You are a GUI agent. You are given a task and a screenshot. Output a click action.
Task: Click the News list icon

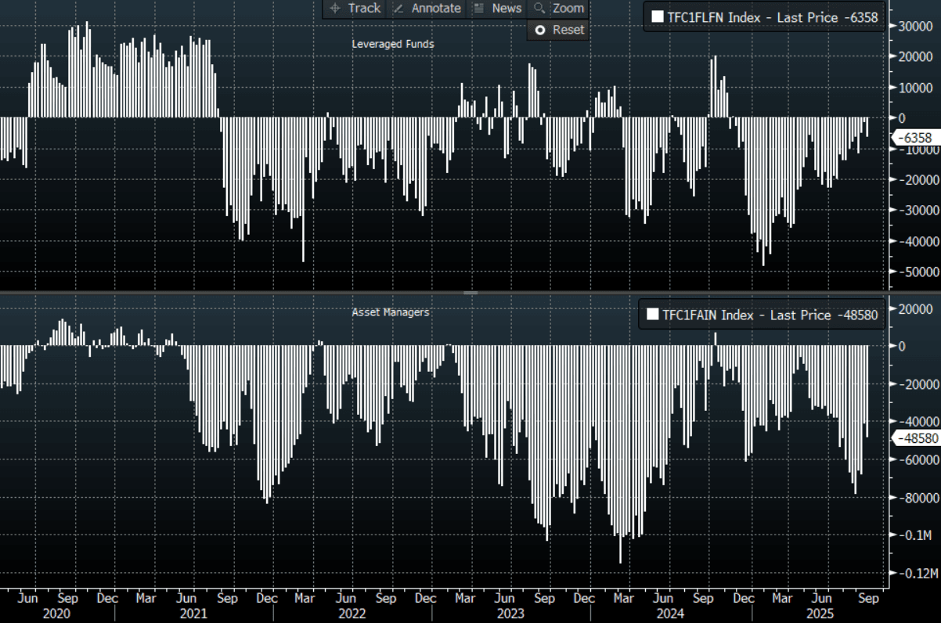point(478,8)
